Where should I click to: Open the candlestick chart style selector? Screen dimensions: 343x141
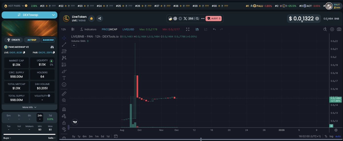(x=73, y=29)
